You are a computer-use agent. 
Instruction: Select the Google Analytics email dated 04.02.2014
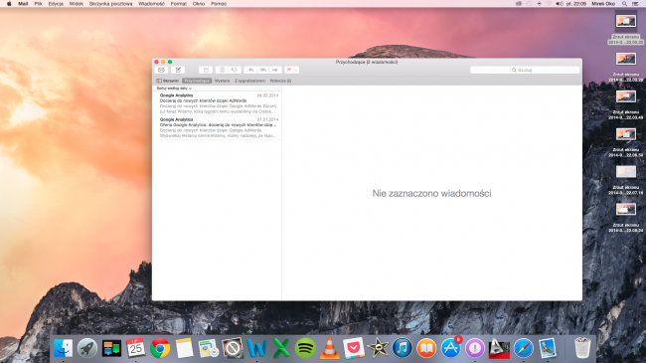(219, 103)
